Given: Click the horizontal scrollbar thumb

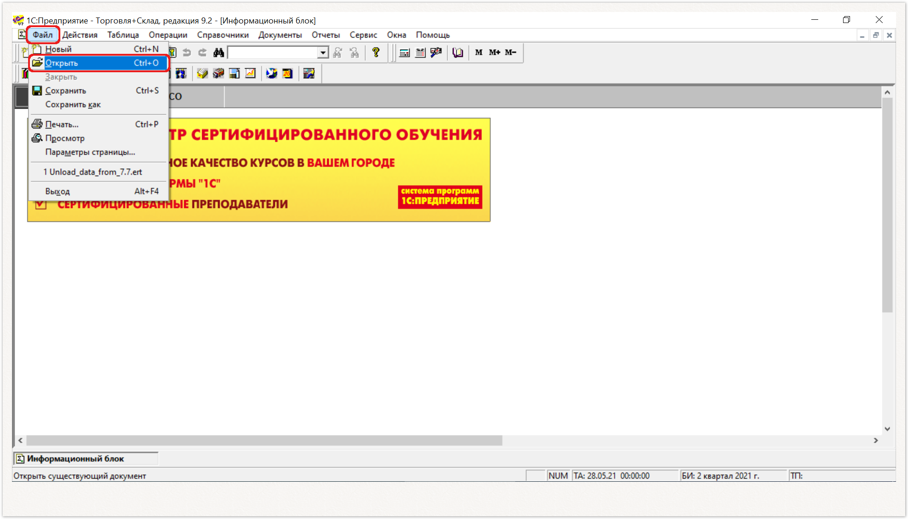Looking at the screenshot, I should (264, 440).
